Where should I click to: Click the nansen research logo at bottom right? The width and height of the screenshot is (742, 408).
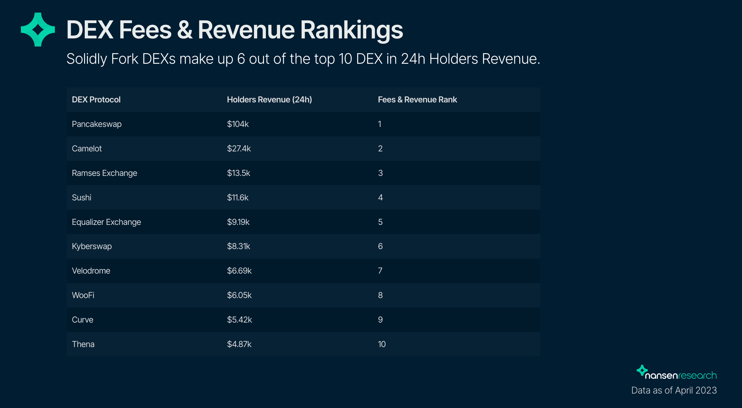click(x=676, y=373)
